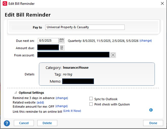Click the From account field
Image resolution: width=167 pixels, height=129 pixels.
[73, 55]
